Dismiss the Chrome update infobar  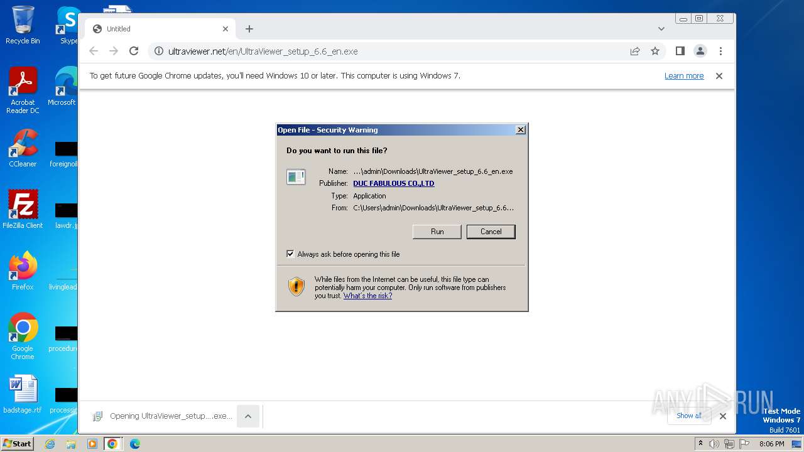719,76
